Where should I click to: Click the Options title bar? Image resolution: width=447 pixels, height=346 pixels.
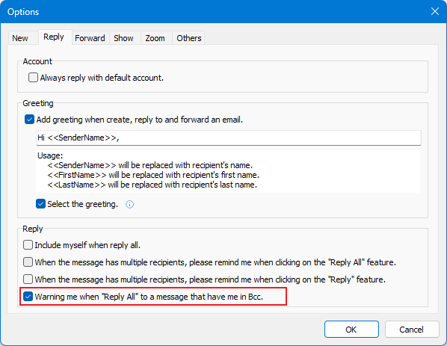[214, 12]
